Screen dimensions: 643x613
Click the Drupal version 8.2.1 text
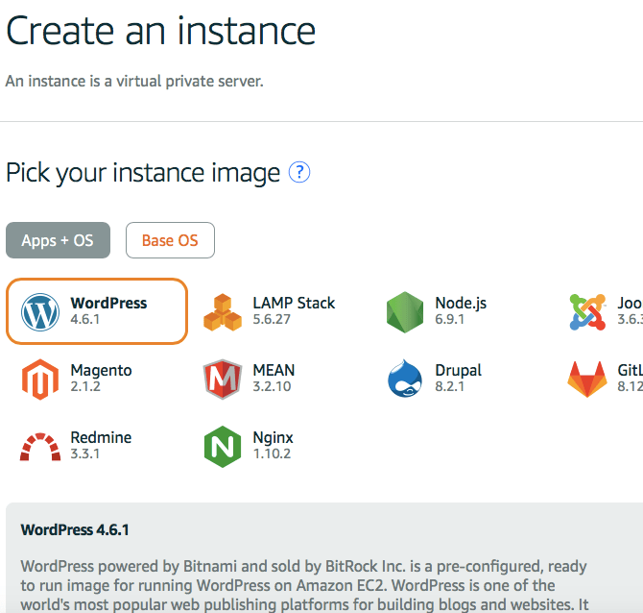coord(449,386)
